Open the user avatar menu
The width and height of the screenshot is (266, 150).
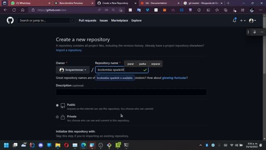click(x=252, y=20)
